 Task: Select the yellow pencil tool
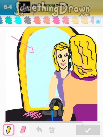click(x=8, y=130)
